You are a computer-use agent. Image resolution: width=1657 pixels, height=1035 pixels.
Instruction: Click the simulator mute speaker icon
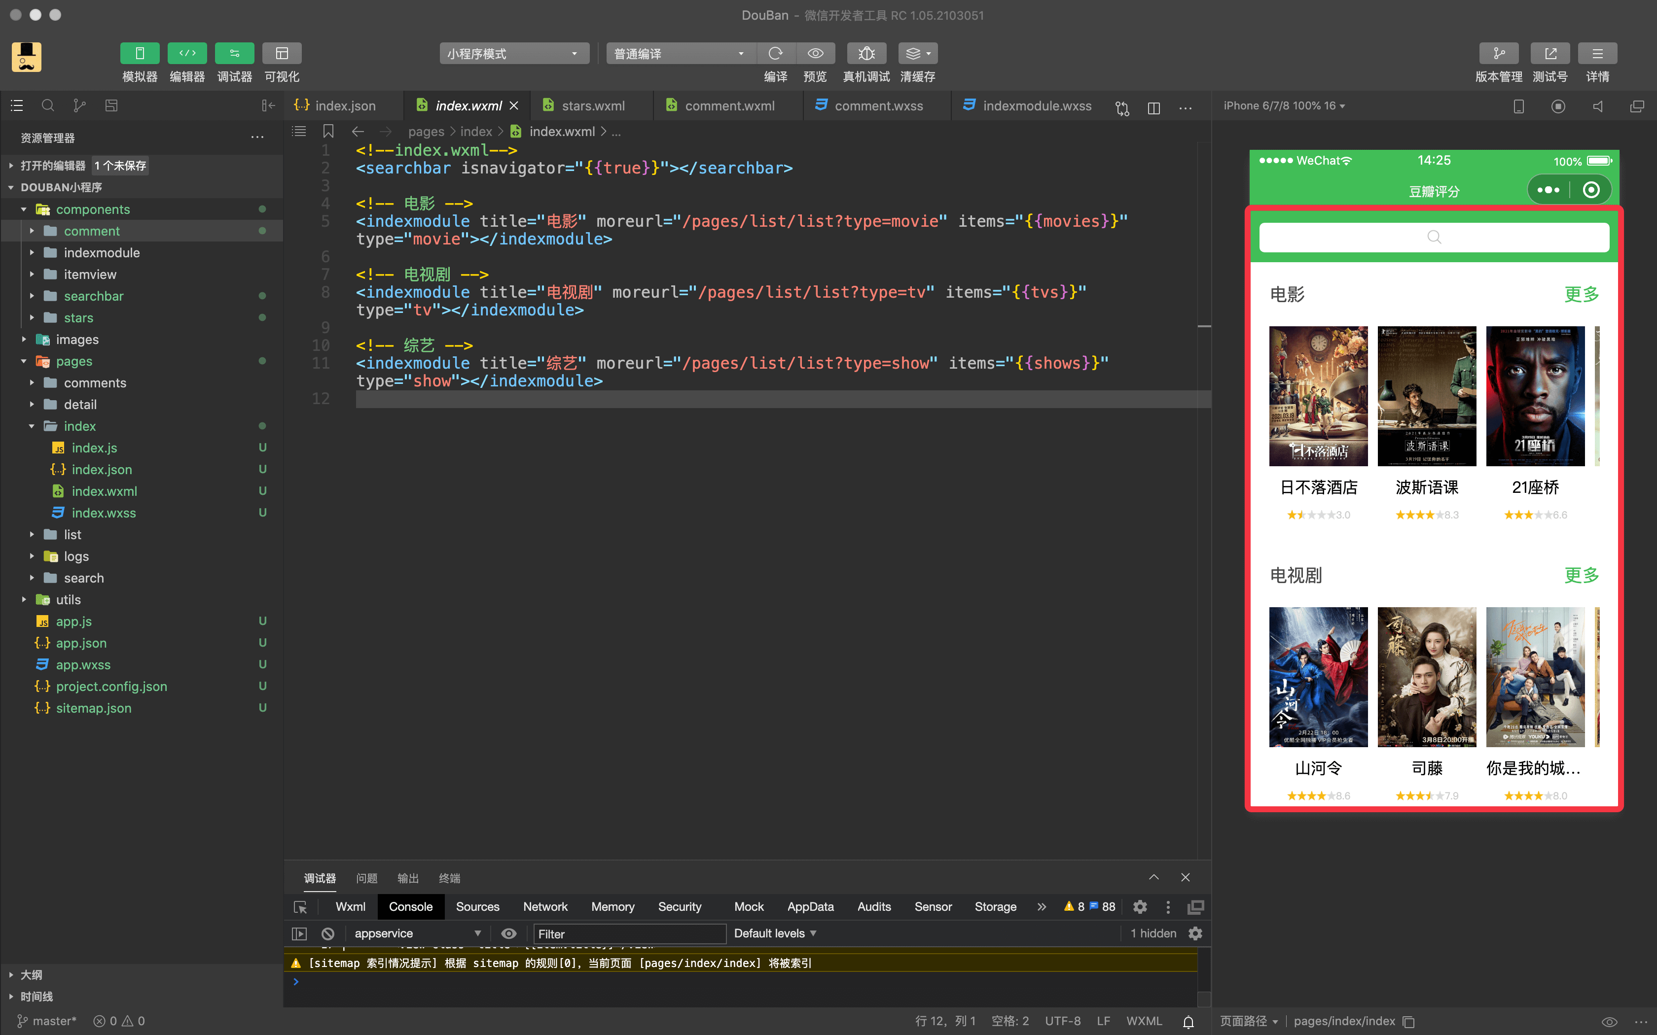tap(1597, 106)
